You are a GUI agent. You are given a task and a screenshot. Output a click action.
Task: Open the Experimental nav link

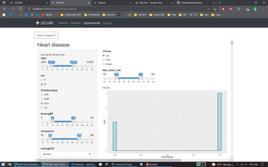tap(92, 23)
